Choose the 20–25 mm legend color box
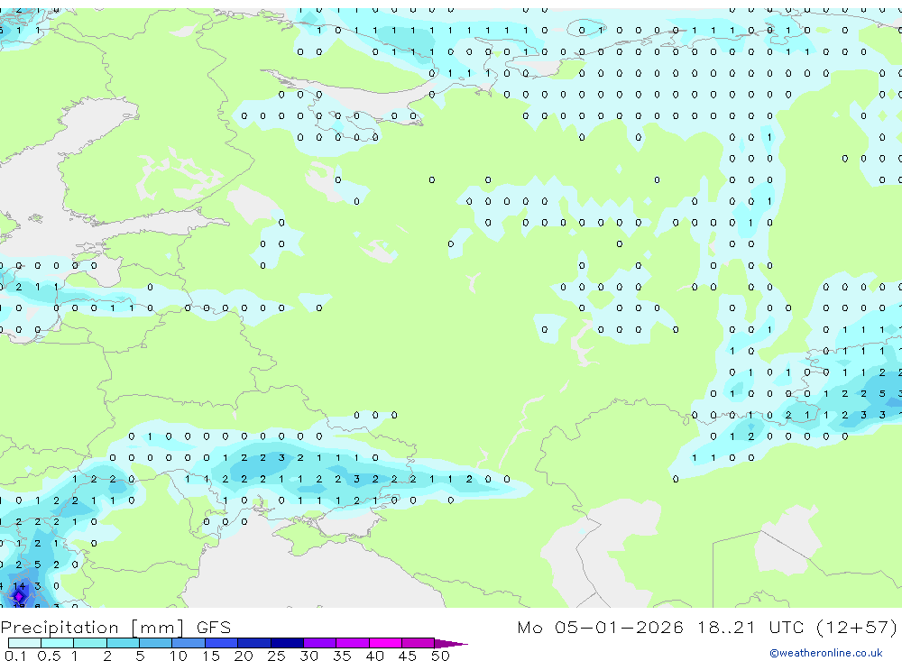 pos(253,643)
